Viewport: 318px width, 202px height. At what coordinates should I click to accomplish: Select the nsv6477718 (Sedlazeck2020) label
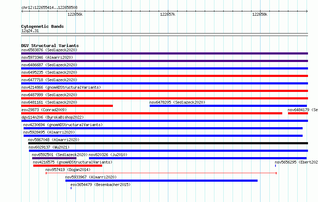pyautogui.click(x=49, y=80)
